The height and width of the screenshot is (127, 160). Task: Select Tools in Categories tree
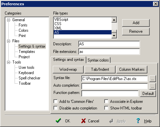coord(17,62)
